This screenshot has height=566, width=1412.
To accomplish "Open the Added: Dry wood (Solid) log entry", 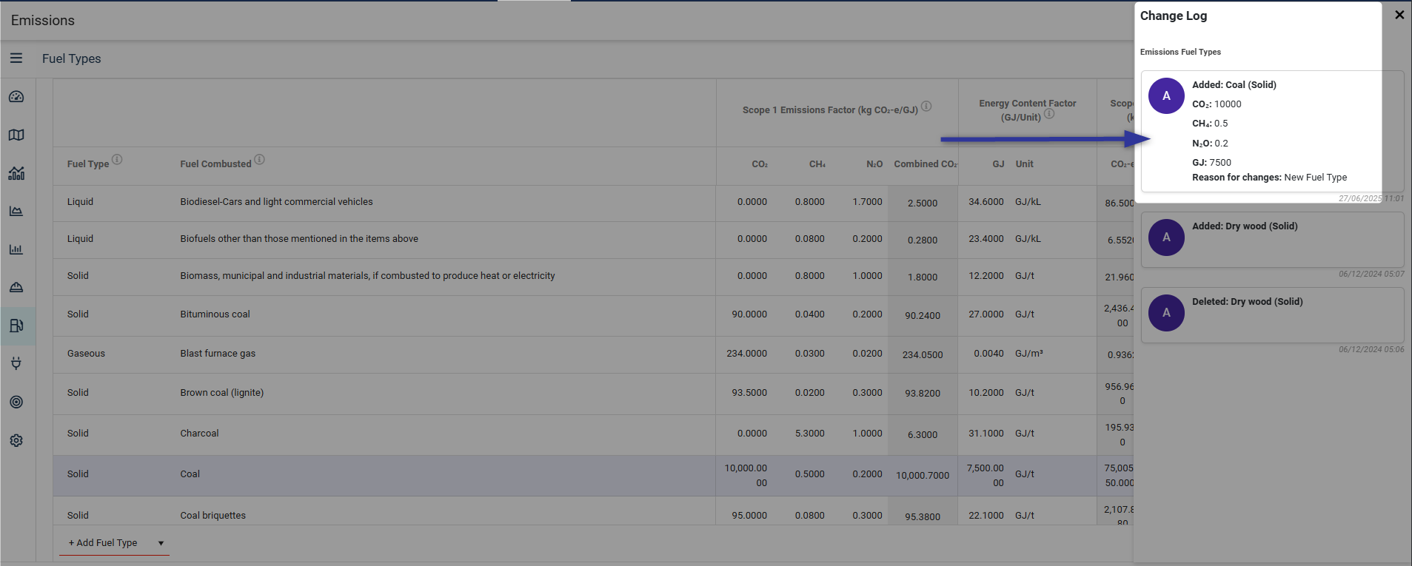I will 1272,240.
